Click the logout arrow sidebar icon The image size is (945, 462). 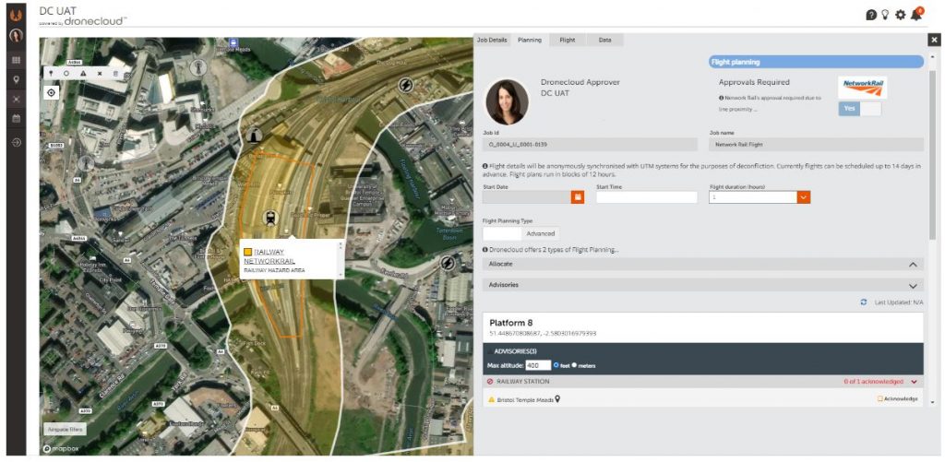17,143
